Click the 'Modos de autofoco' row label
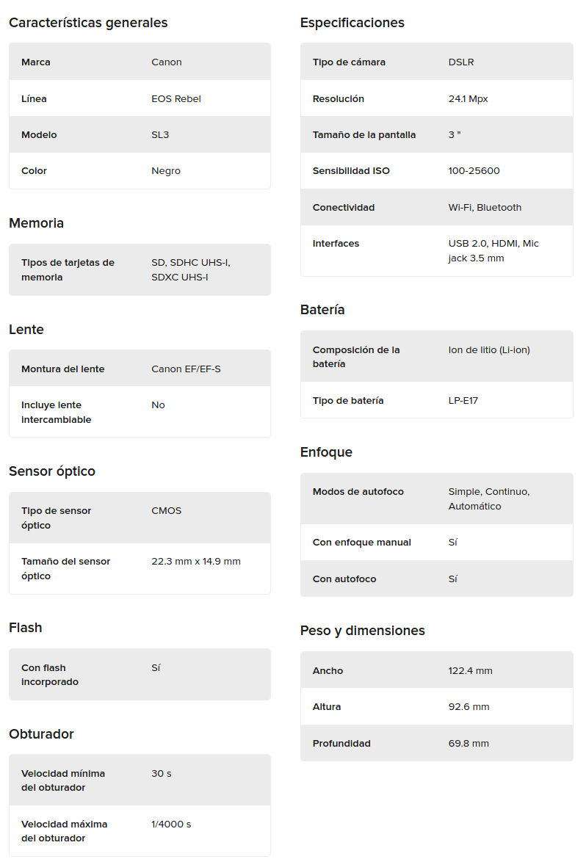Screen dimensions: 586x859 (x=358, y=492)
